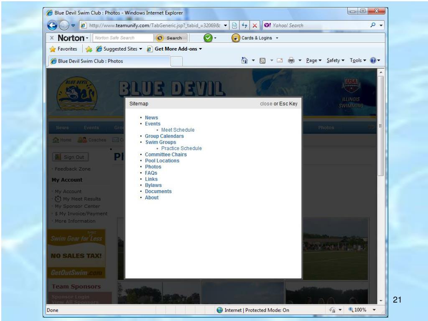Open Swim Groups sitemap link
428x321 pixels.
(x=160, y=142)
